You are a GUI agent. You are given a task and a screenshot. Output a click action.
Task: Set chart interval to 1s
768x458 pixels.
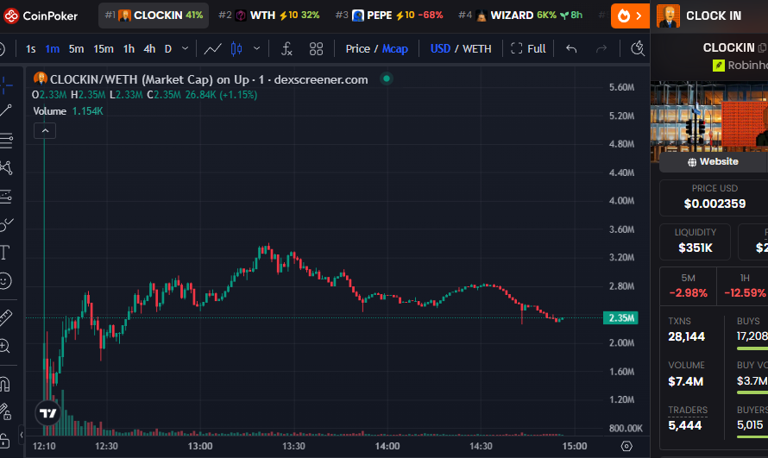30,49
